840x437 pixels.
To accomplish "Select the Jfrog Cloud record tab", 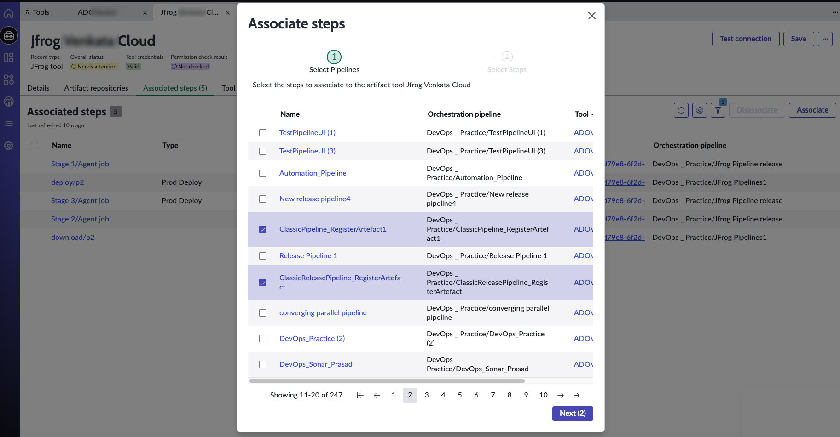I will tap(189, 12).
